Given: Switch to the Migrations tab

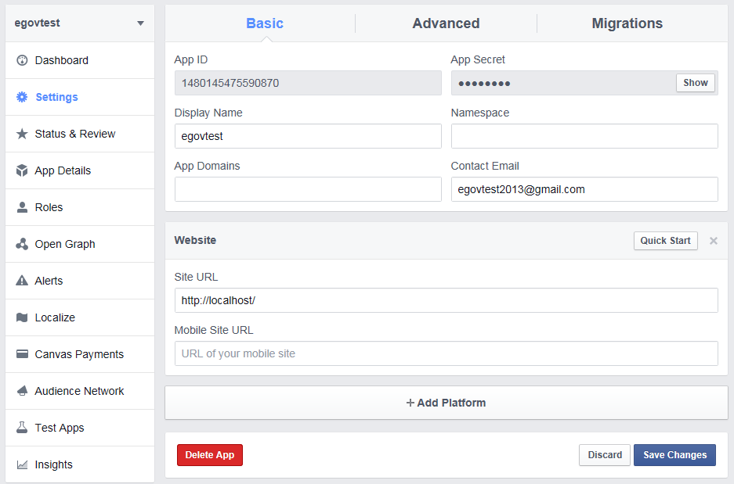Looking at the screenshot, I should coord(627,23).
